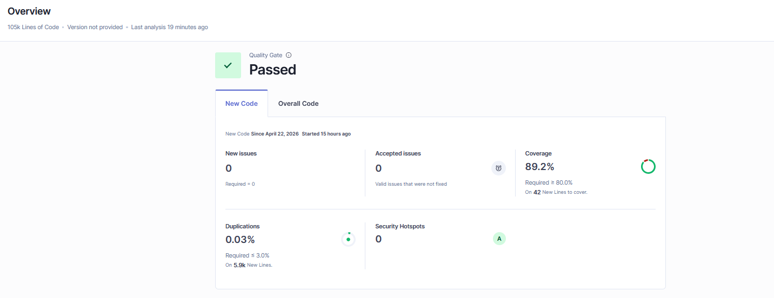Click the Duplications circle indicator

pyautogui.click(x=348, y=239)
